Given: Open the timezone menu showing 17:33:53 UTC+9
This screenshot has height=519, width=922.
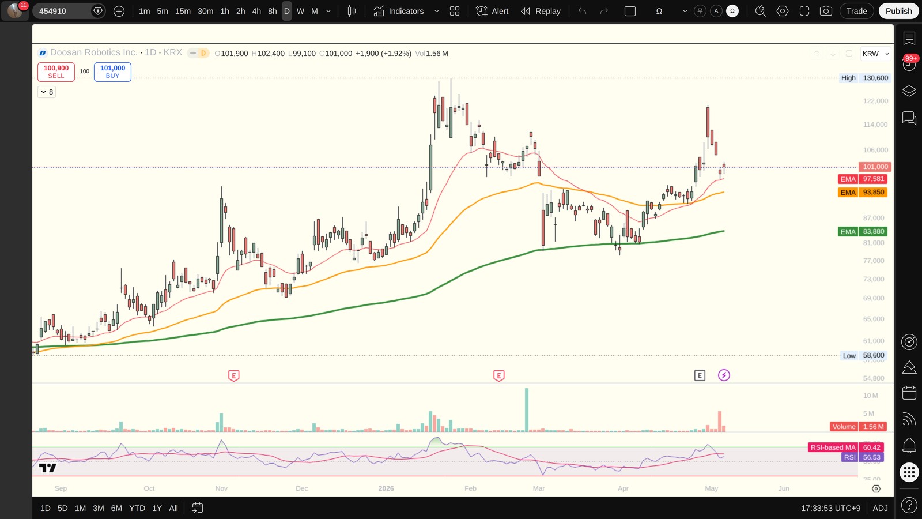Looking at the screenshot, I should 830,508.
